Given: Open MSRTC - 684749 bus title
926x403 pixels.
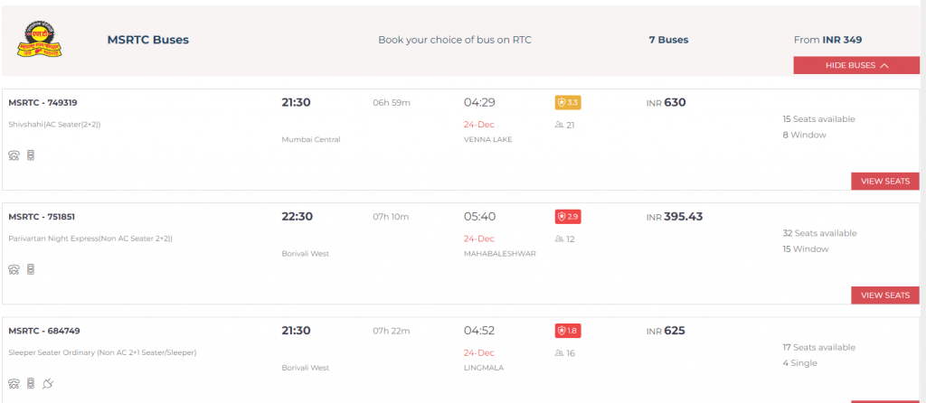Looking at the screenshot, I should pyautogui.click(x=43, y=331).
